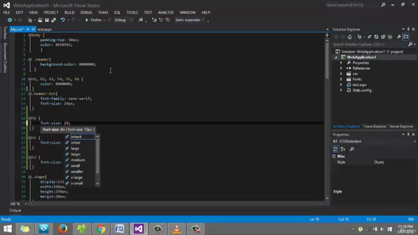The image size is (418, 235).
Task: Collapse the body rule outlining box
Action: point(29,35)
